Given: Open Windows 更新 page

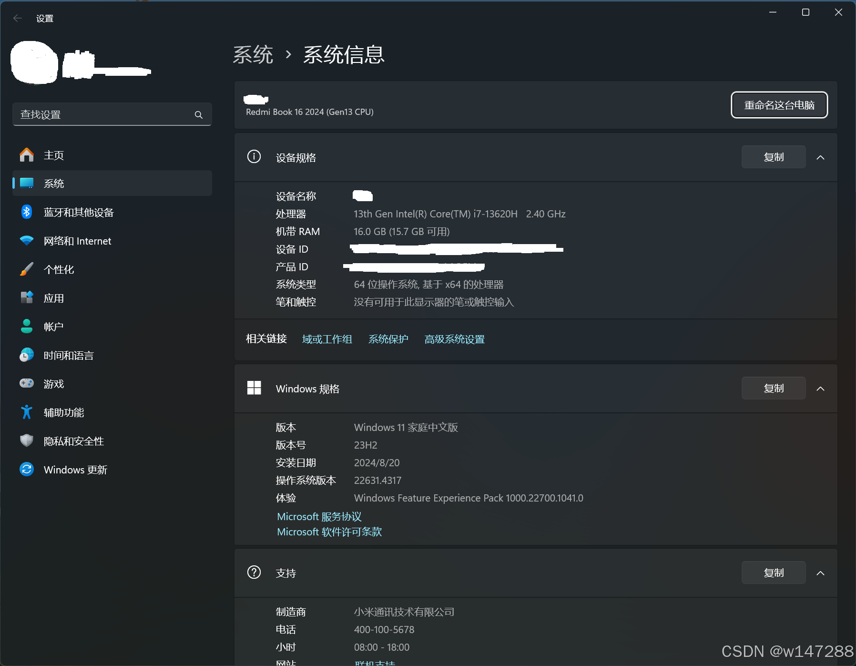Looking at the screenshot, I should (x=112, y=470).
